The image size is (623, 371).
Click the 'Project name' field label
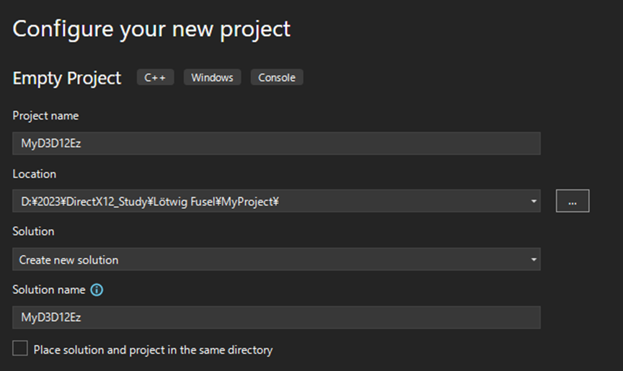(45, 115)
